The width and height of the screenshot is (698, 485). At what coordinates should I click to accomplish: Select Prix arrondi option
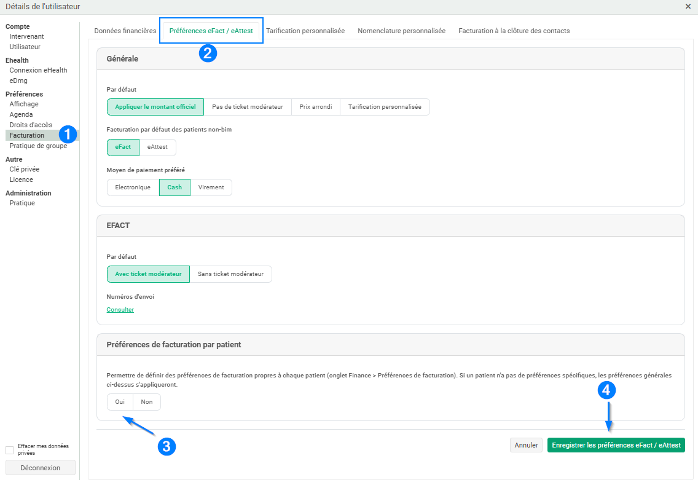click(316, 107)
